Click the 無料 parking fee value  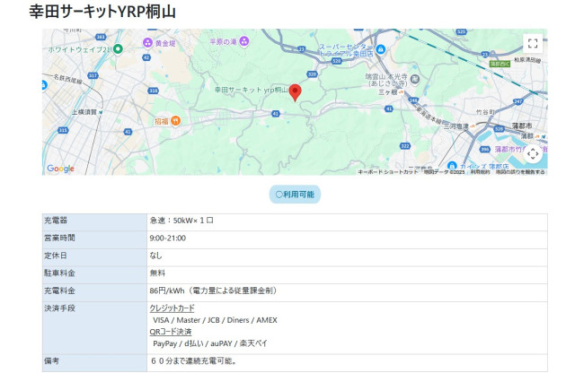pyautogui.click(x=157, y=273)
